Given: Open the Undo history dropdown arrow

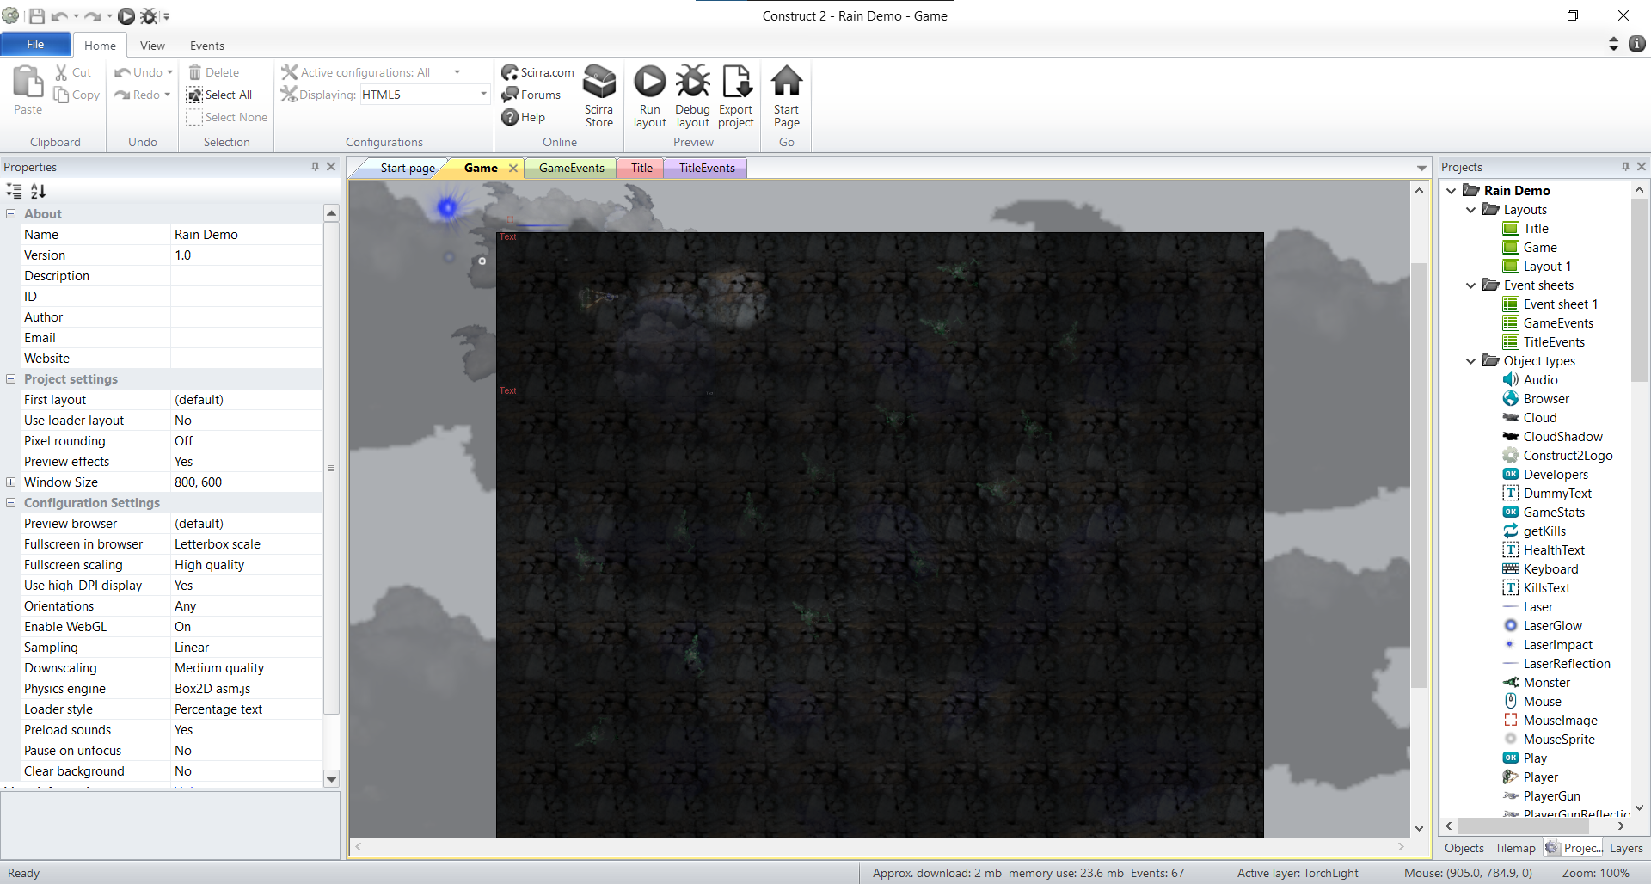Looking at the screenshot, I should point(169,72).
